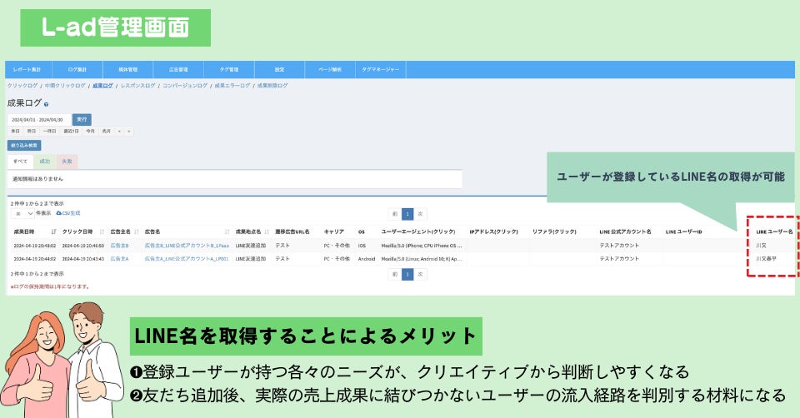Click 前 in the lower pagination
The image size is (800, 418).
pos(394,274)
